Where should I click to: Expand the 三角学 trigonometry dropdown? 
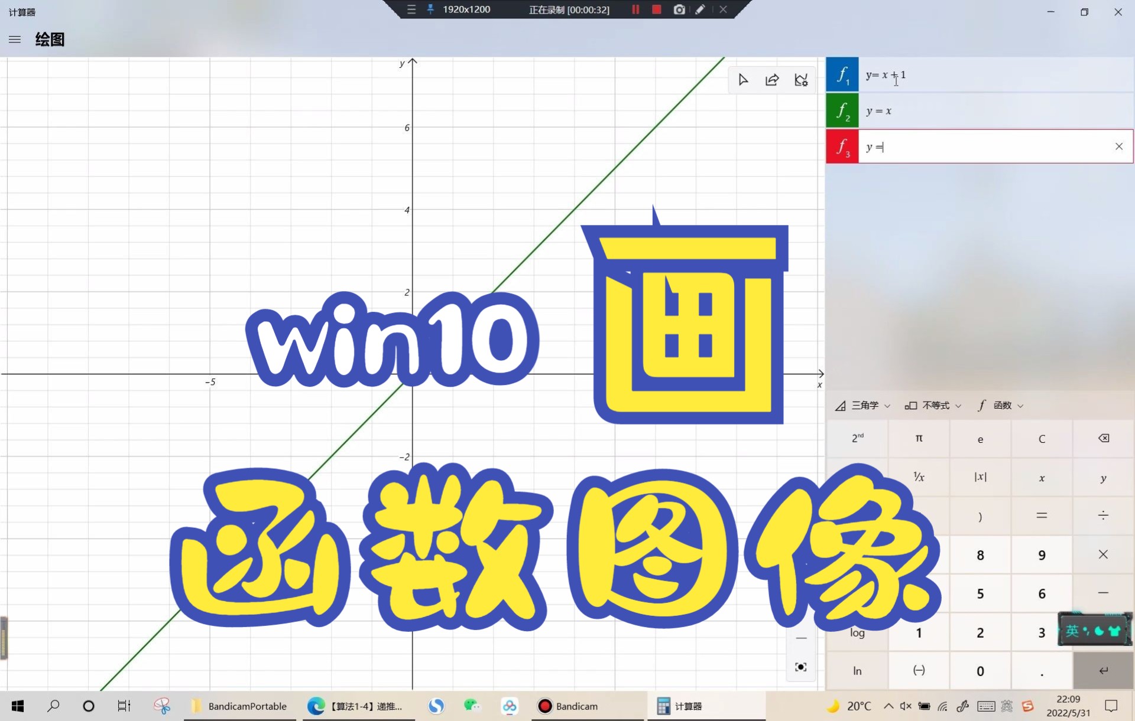[862, 405]
